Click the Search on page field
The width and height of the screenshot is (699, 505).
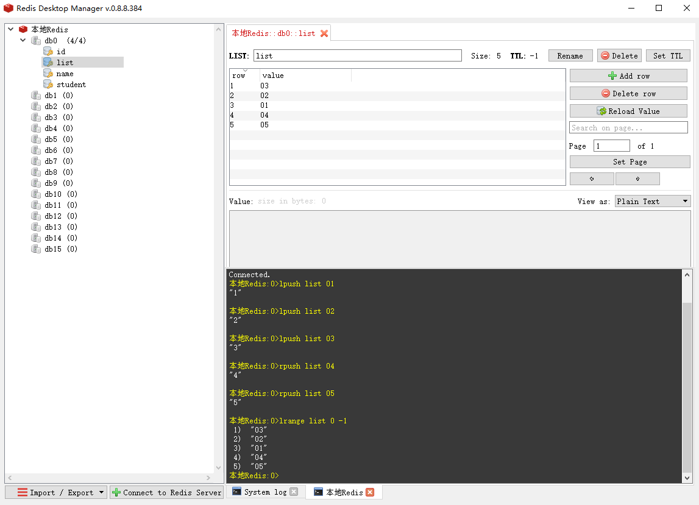(628, 128)
